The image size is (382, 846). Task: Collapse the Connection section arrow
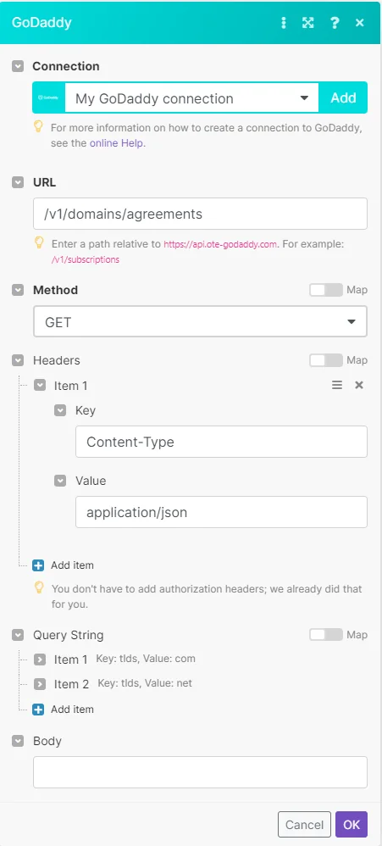18,66
